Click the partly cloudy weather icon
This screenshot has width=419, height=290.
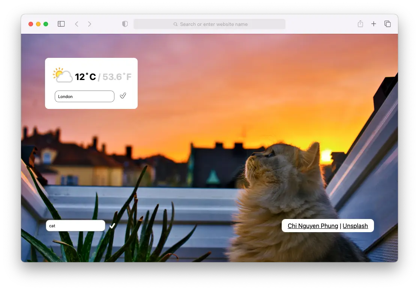[63, 75]
